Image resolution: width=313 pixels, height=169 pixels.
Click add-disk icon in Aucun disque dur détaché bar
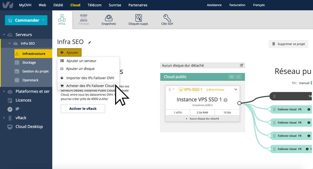coord(241,65)
